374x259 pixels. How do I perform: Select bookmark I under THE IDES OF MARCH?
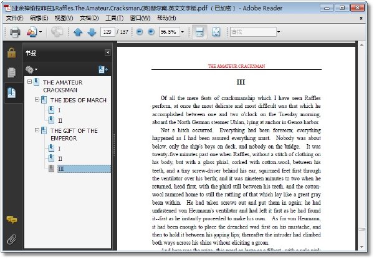point(59,110)
